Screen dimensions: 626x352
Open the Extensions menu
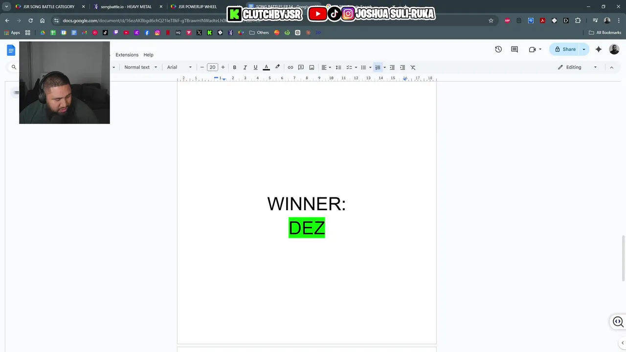coord(127,55)
